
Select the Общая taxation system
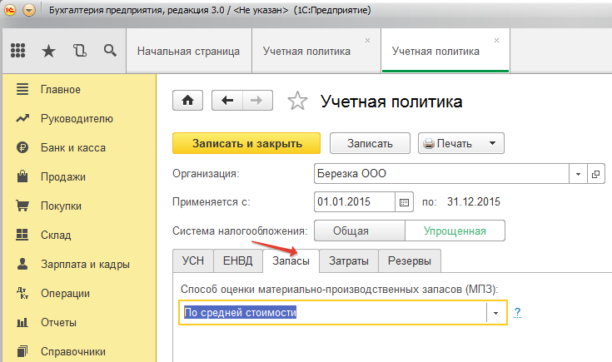pyautogui.click(x=356, y=231)
